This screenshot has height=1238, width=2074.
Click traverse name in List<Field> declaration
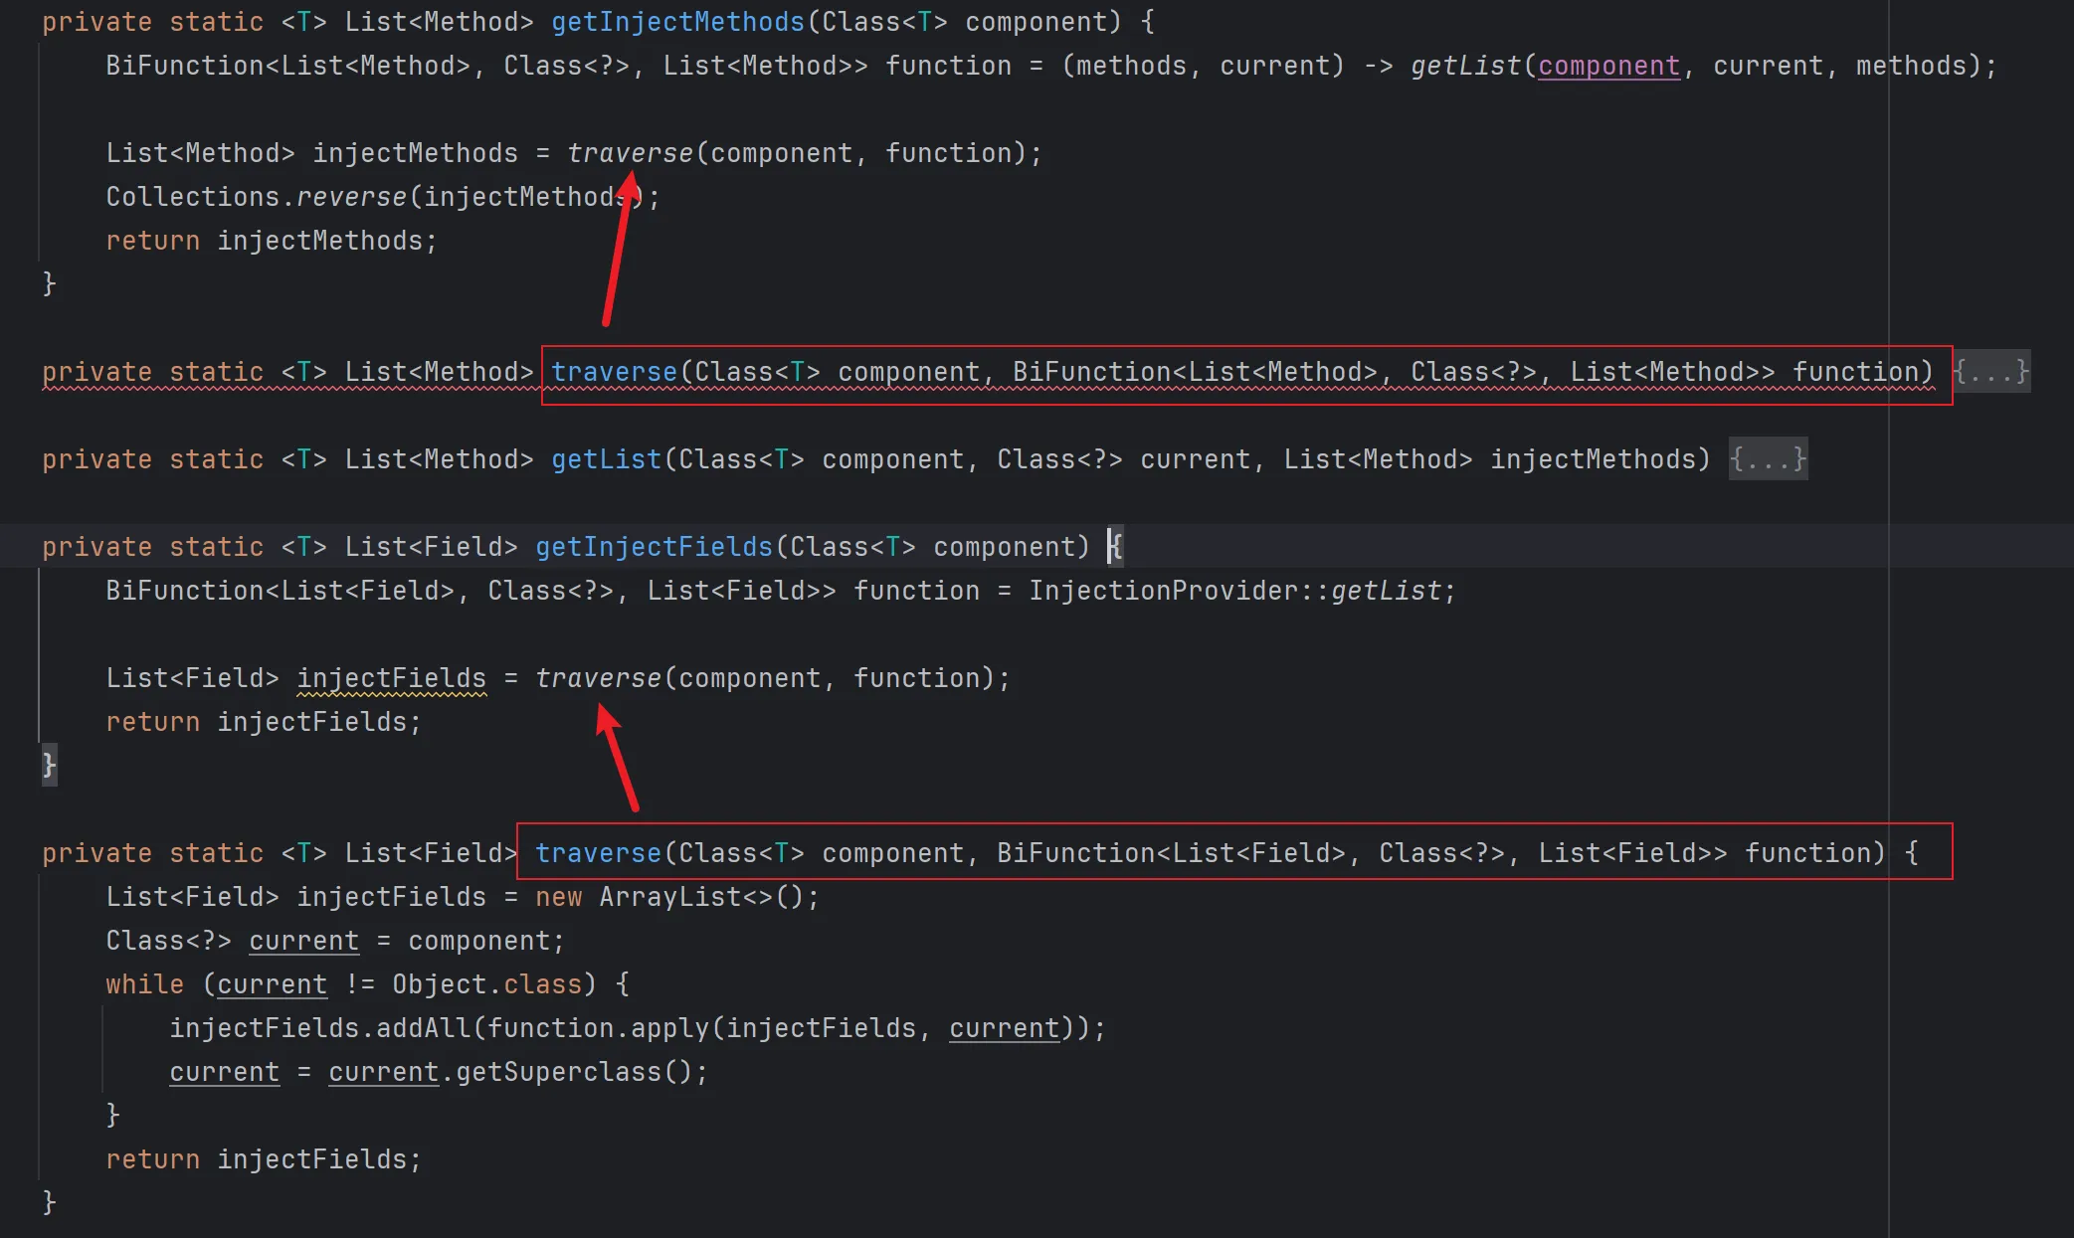(x=598, y=853)
